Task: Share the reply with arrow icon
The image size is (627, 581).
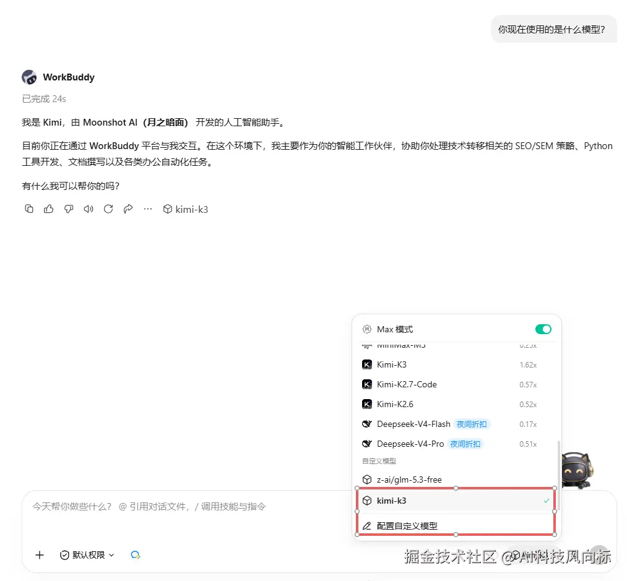Action: coord(128,209)
